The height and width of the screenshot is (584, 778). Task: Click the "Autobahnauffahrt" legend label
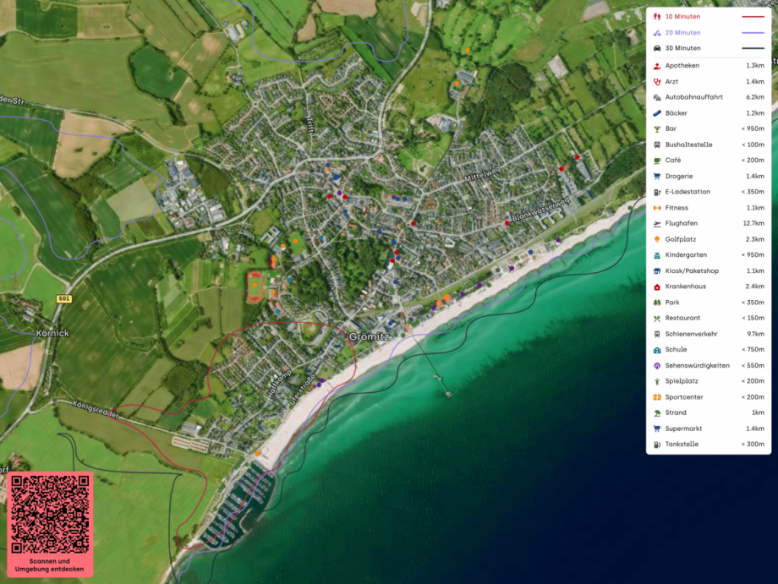(x=693, y=97)
